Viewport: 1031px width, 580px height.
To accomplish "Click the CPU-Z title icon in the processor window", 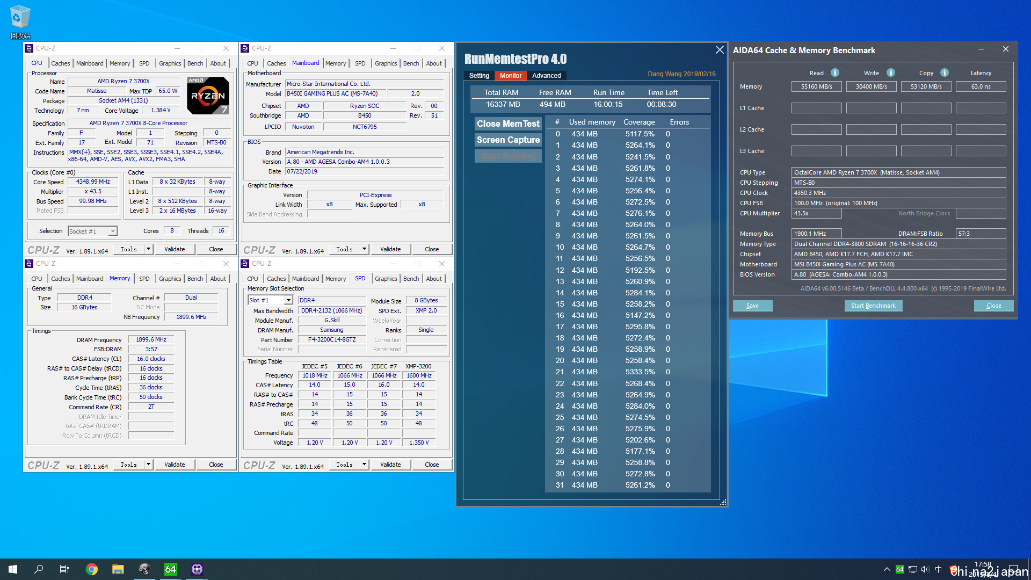I will (x=29, y=48).
